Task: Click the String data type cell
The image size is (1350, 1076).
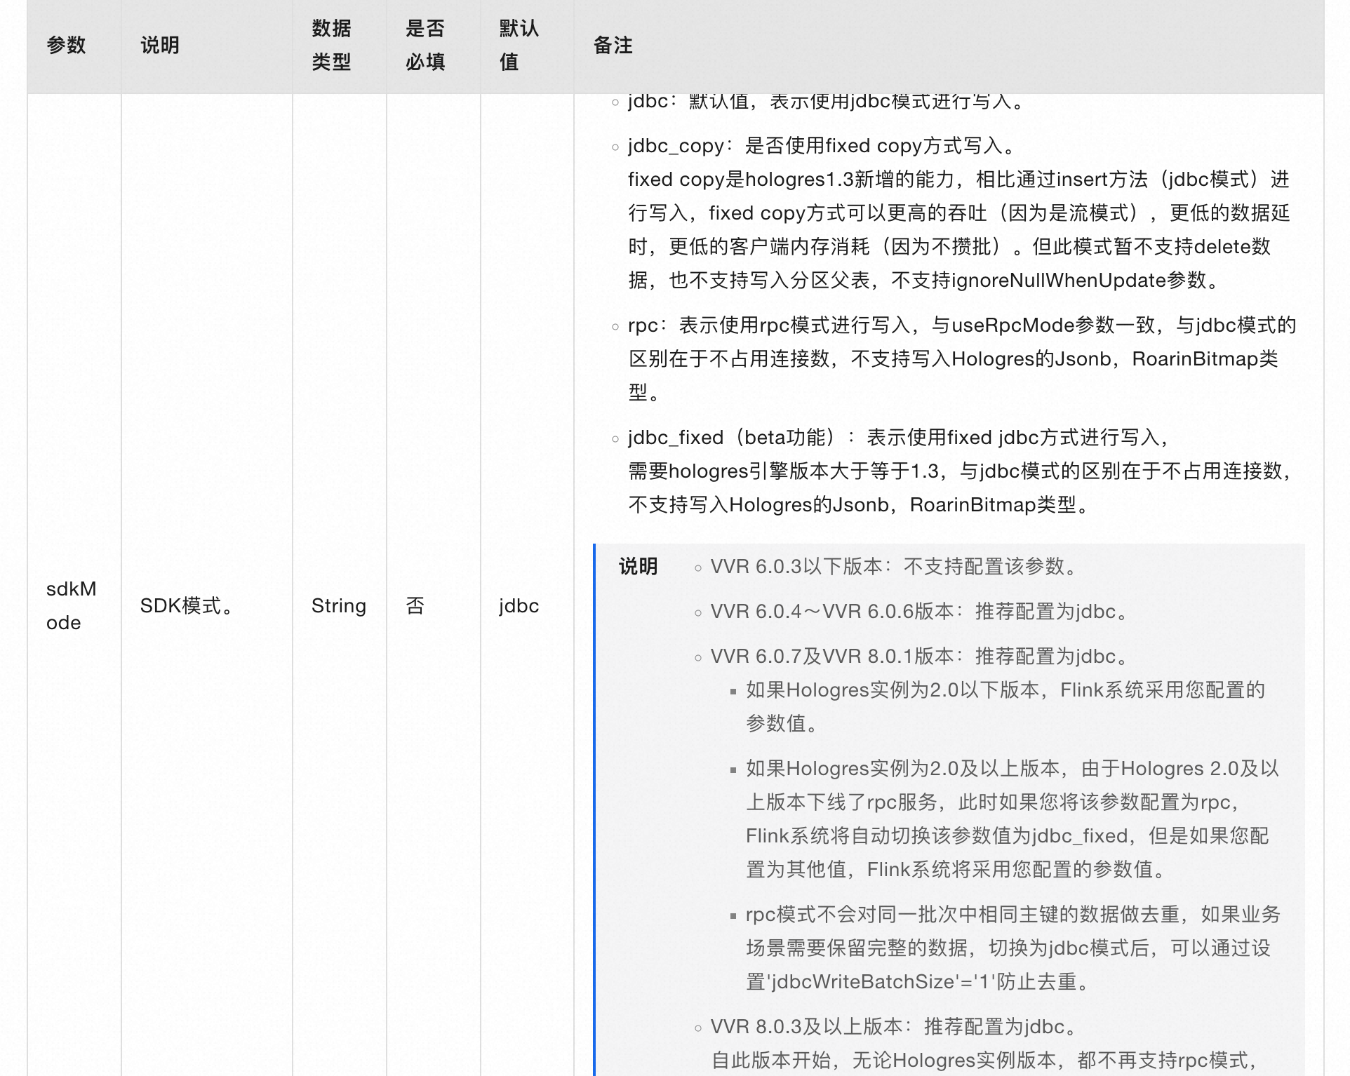Action: coord(338,605)
